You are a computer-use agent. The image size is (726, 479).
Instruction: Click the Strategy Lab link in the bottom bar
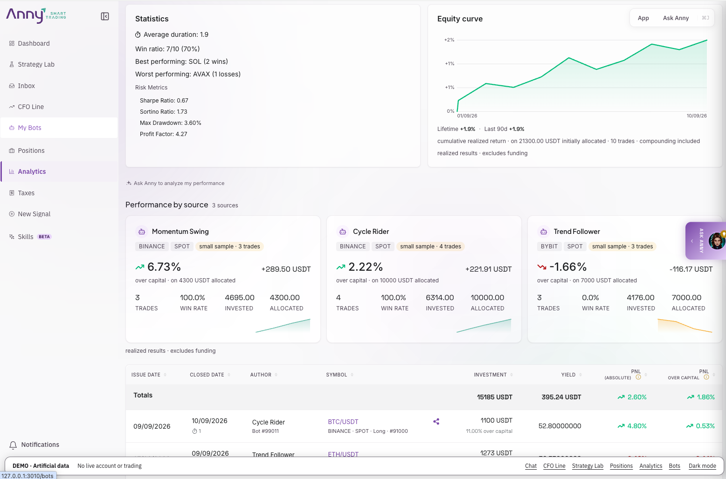point(588,466)
